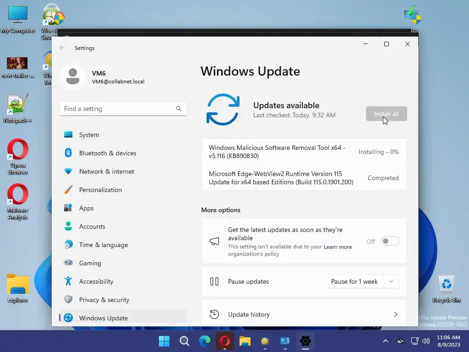Screen dimensions: 469x352
Task: Click the OneDrive cloud icon in system tray
Action: click(x=400, y=341)
